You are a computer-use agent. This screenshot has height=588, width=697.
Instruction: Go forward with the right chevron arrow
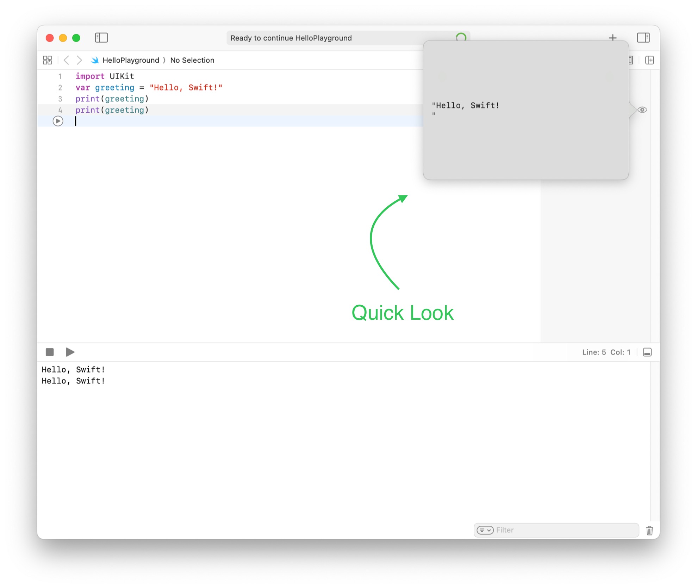pyautogui.click(x=79, y=60)
